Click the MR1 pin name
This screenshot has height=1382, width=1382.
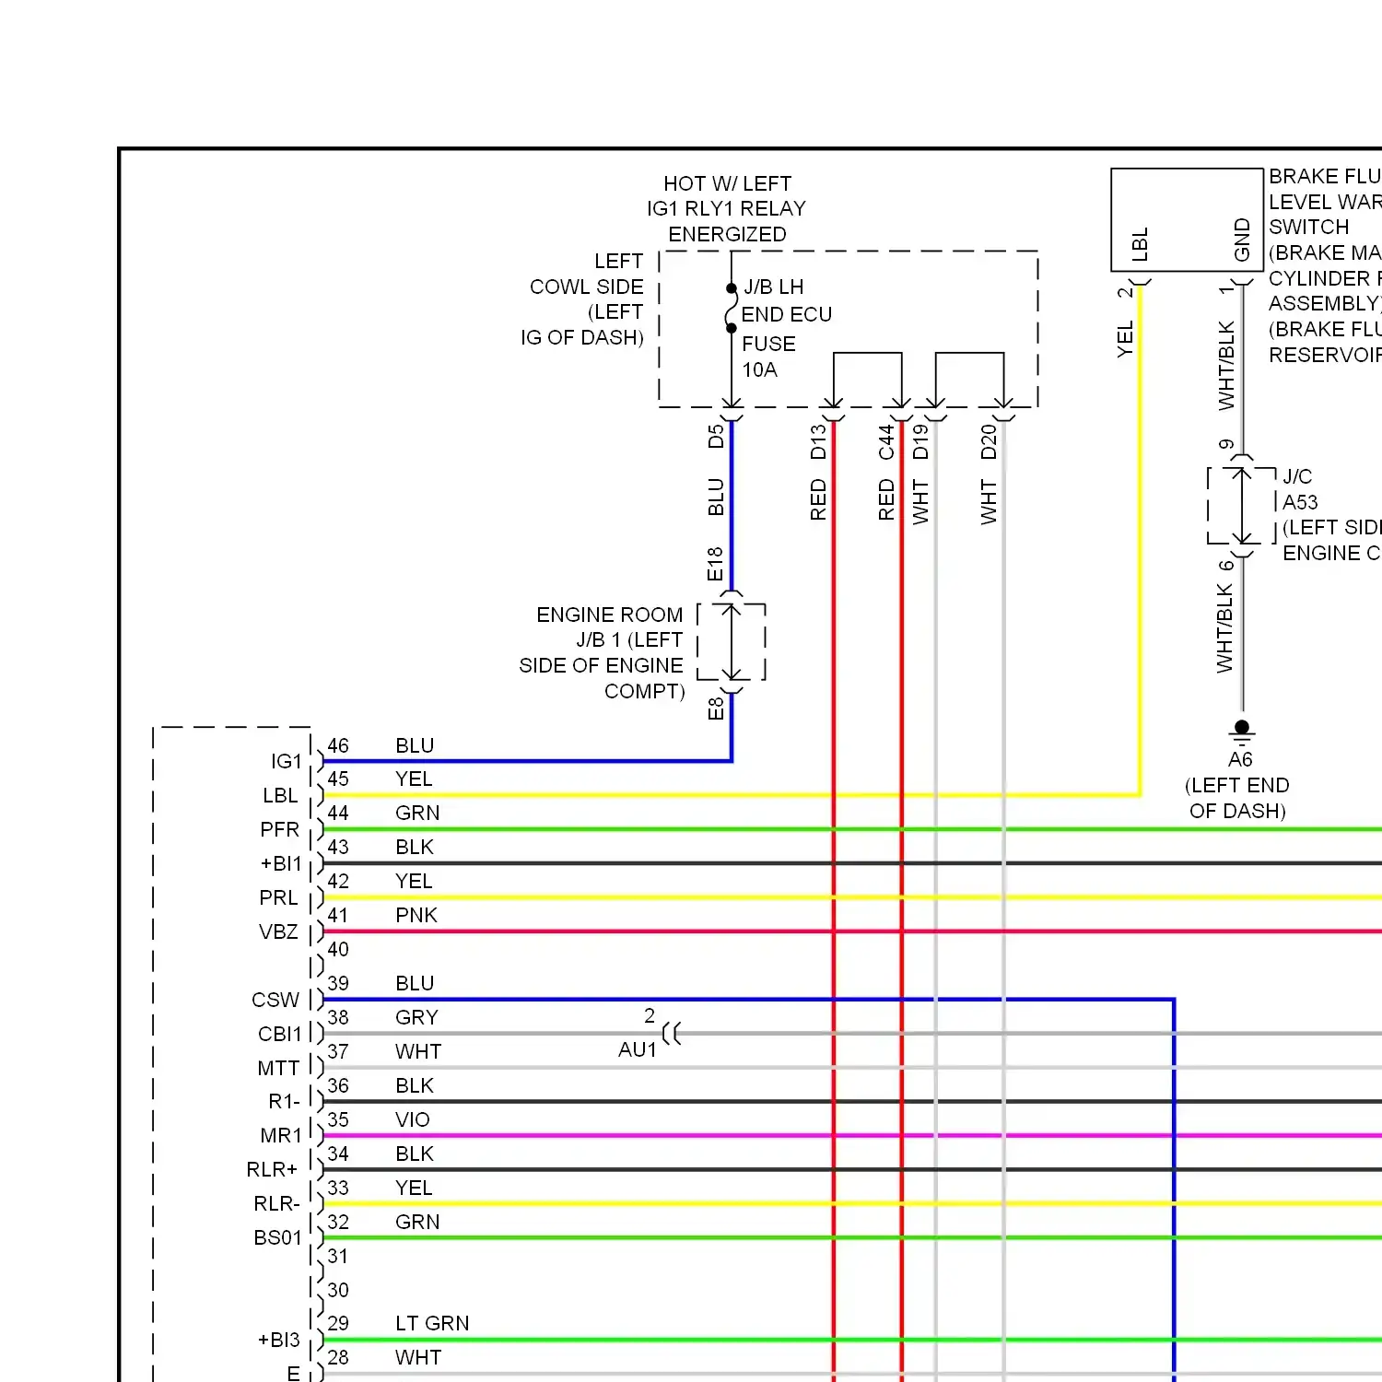click(x=281, y=1135)
